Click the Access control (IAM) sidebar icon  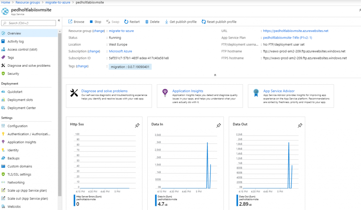(x=3, y=49)
